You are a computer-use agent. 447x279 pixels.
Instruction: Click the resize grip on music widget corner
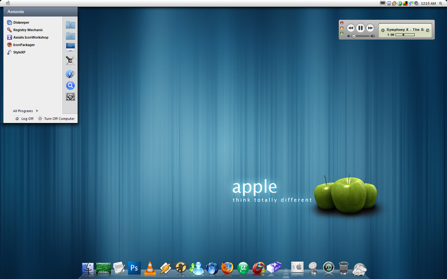pos(433,37)
